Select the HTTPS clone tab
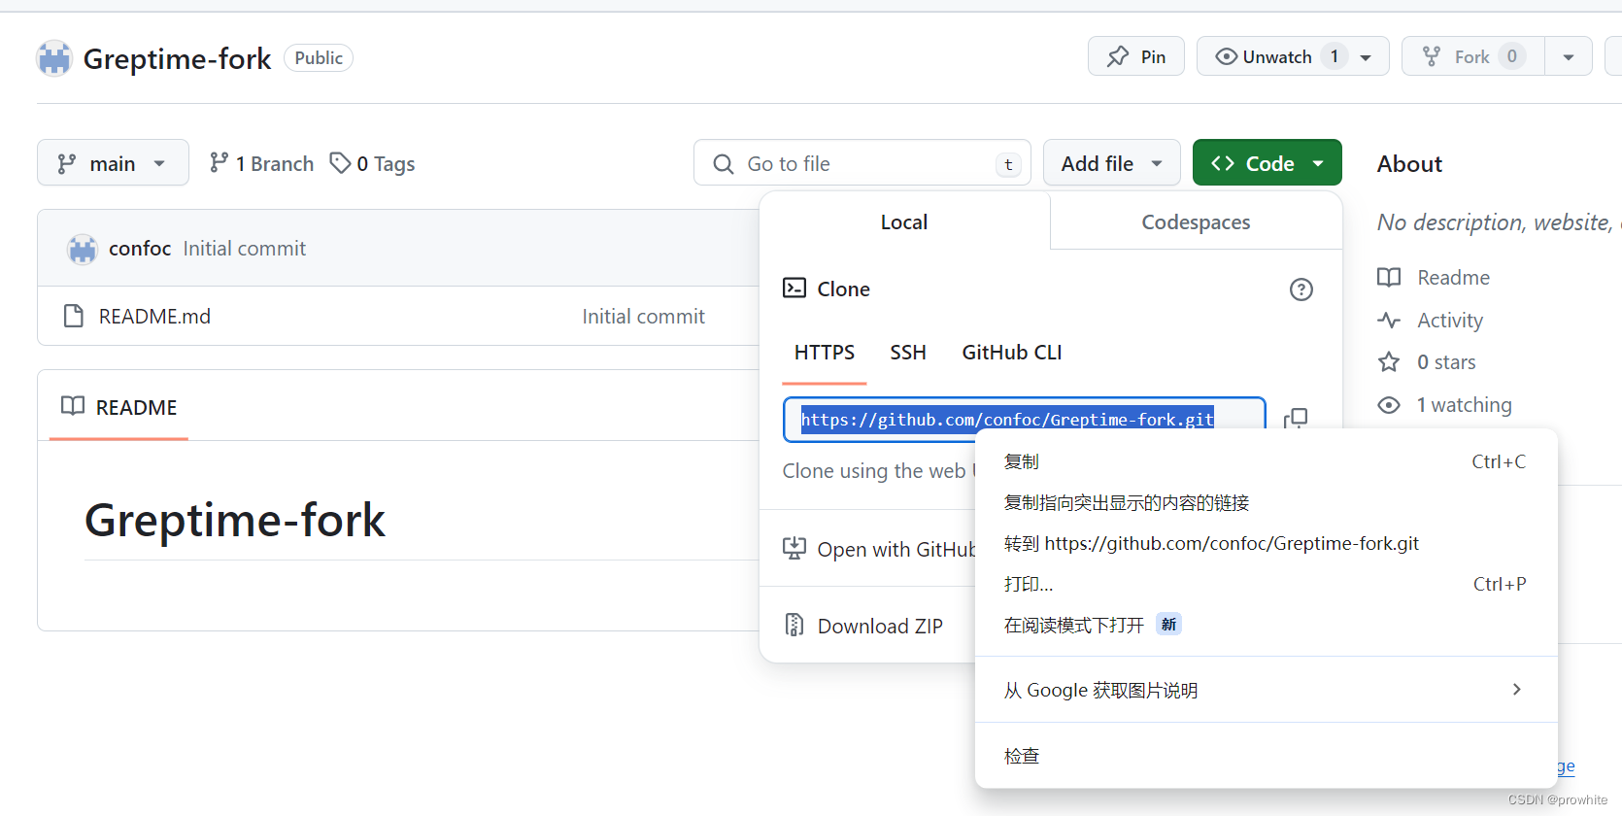The image size is (1622, 816). [825, 353]
